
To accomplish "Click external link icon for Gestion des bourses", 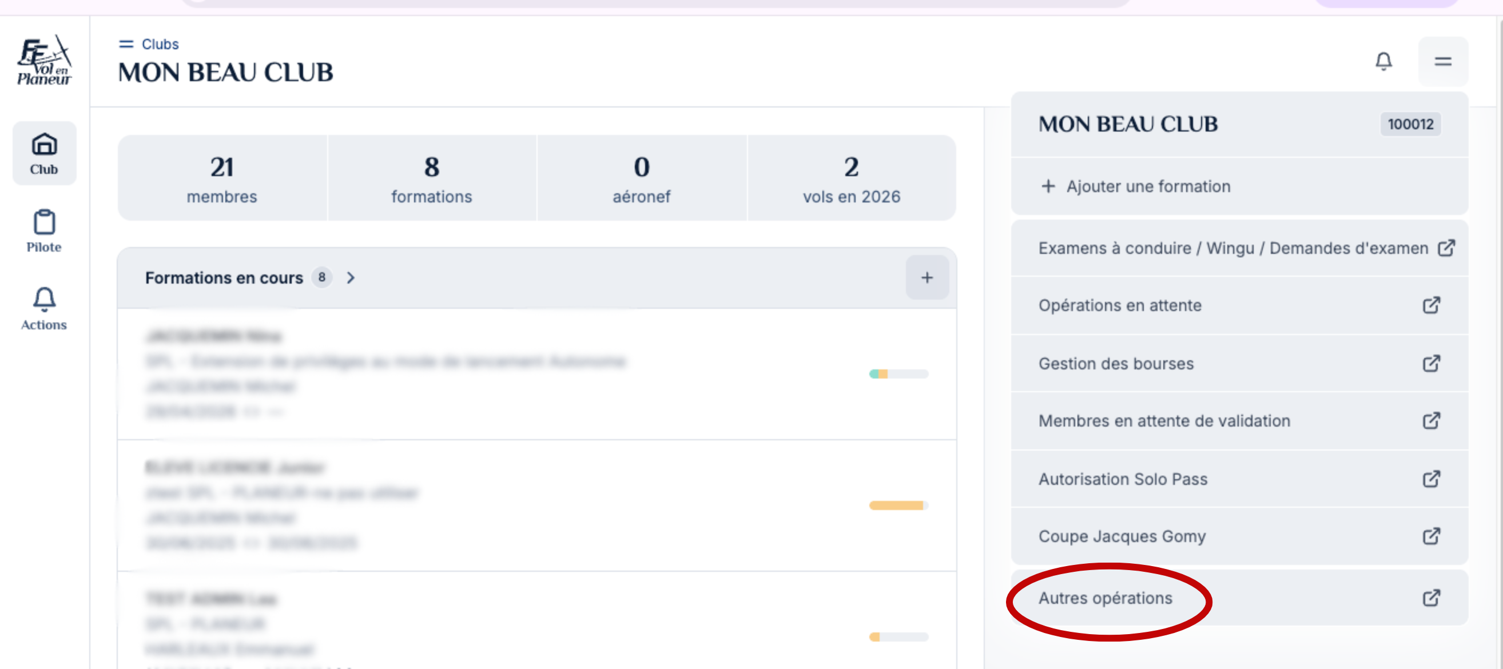I will coord(1432,363).
